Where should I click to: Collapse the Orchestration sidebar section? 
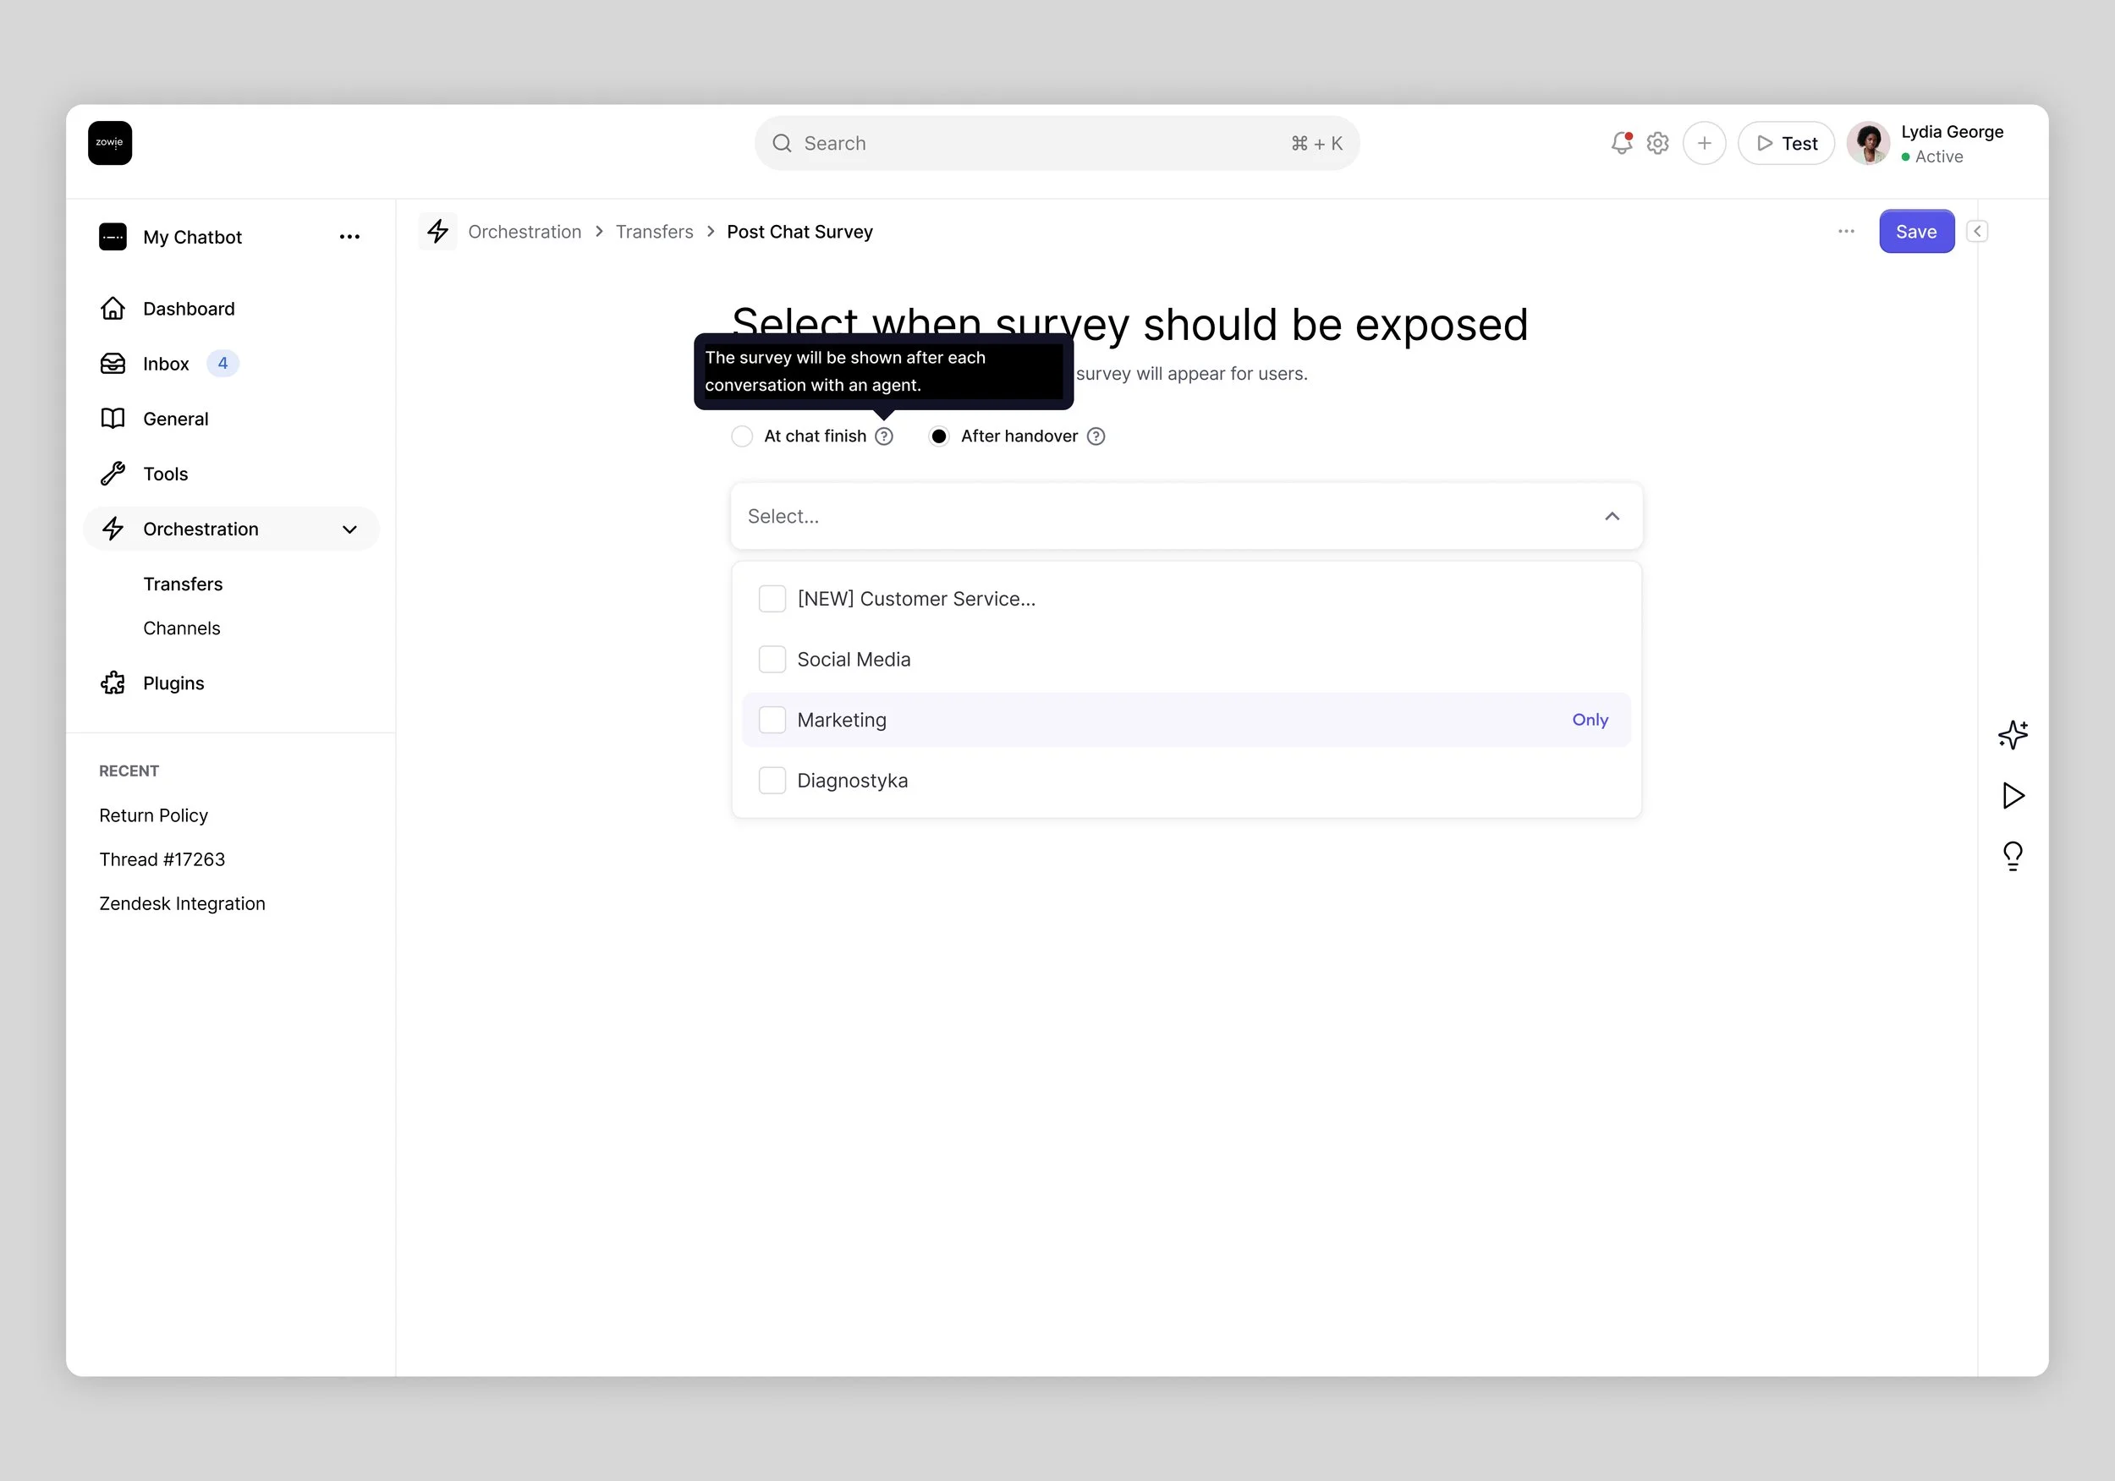(349, 529)
